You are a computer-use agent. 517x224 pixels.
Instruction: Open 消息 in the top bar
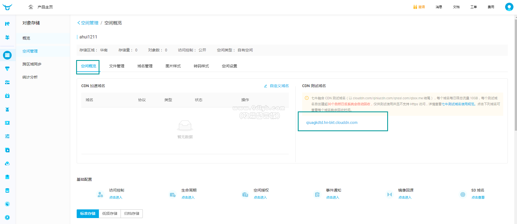click(x=439, y=7)
